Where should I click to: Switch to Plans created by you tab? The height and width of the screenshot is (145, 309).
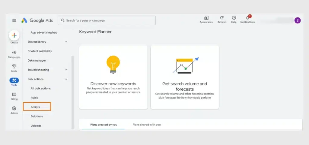coord(104,125)
